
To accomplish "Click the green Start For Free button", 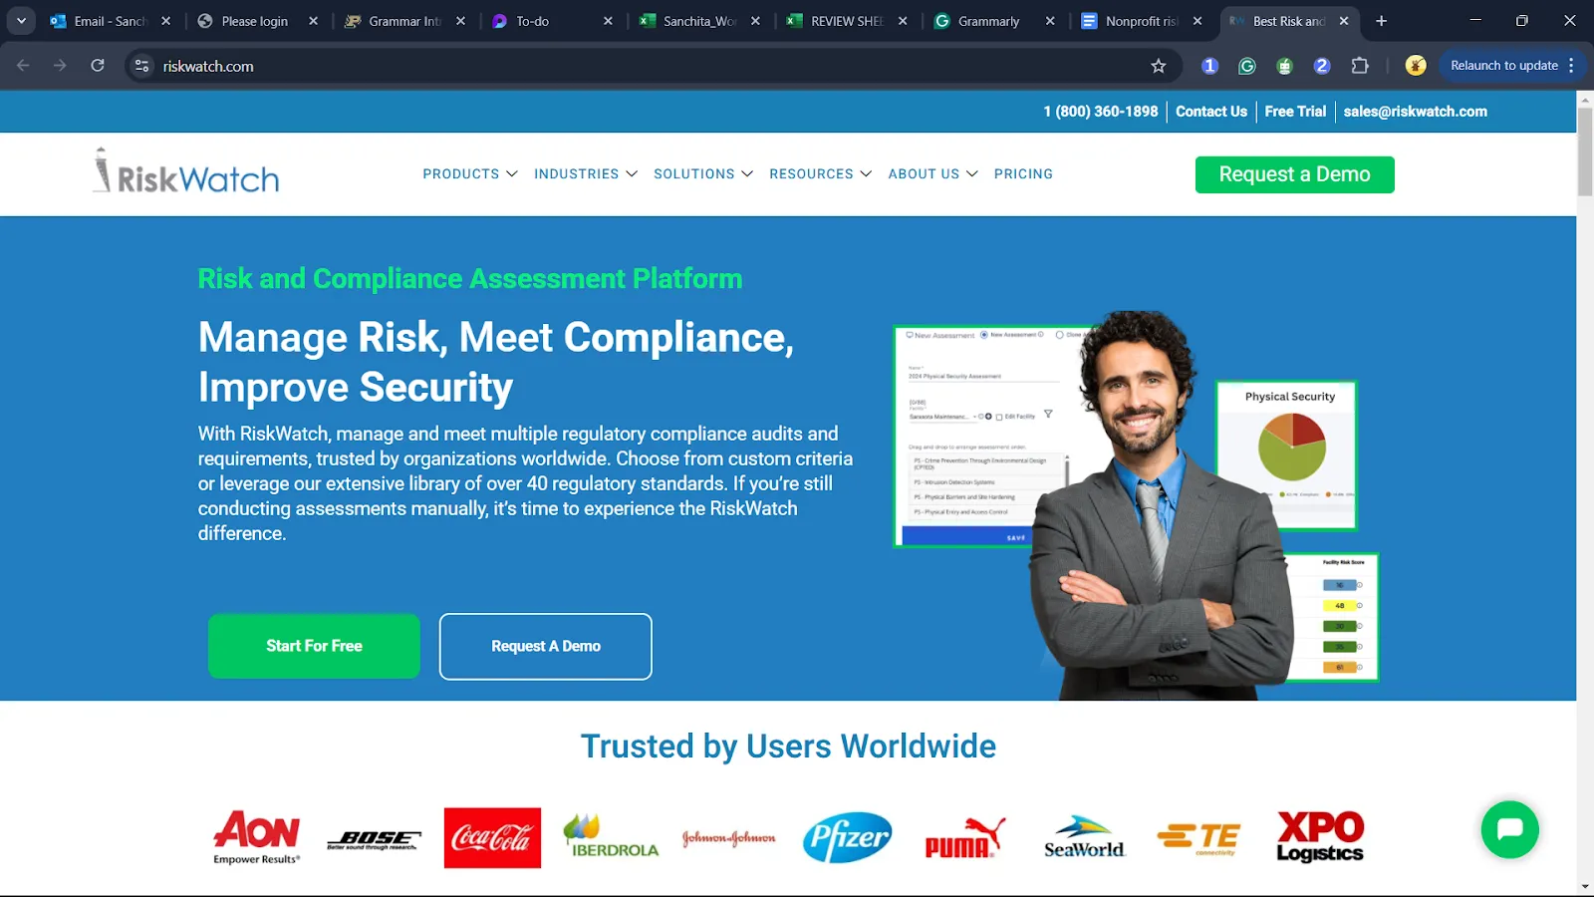I will click(314, 646).
